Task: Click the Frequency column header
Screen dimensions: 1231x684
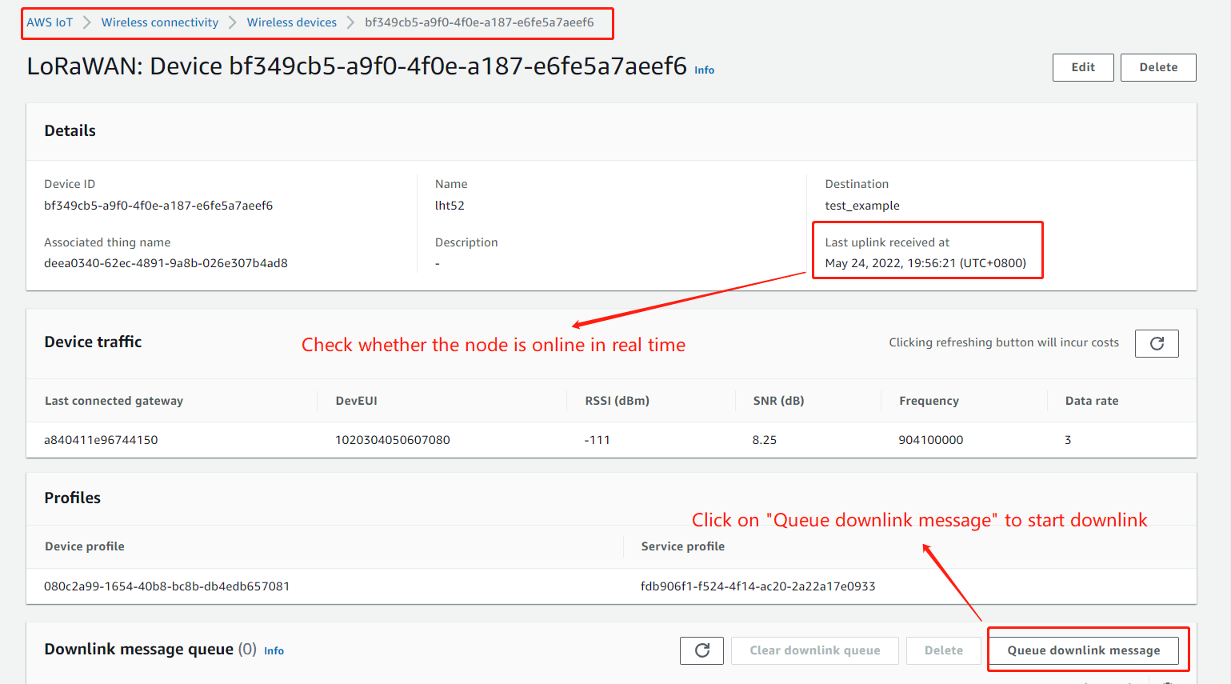Action: coord(929,401)
